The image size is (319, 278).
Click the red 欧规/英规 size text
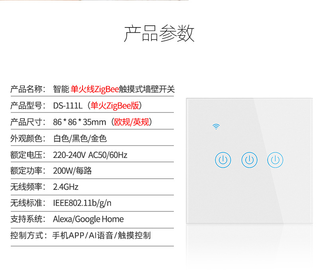tap(131, 122)
